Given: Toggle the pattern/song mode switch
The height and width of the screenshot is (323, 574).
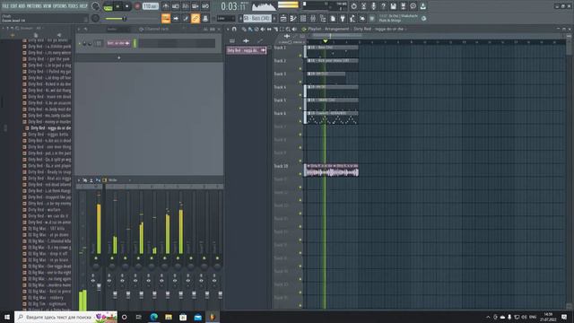Looking at the screenshot, I should 108,7.
